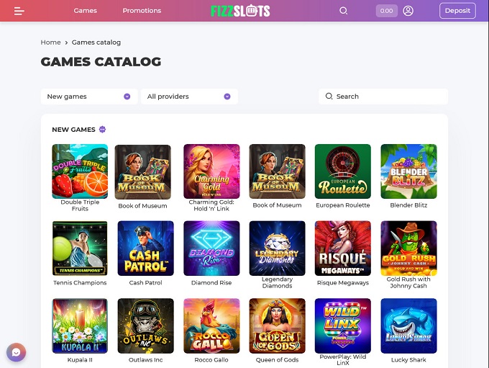
Task: Click the FizzSlots logo
Action: (x=240, y=11)
